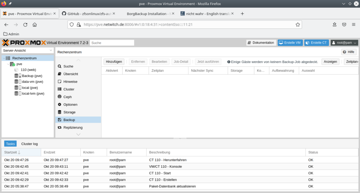
Task: Open the Storage menu entry
Action: [x=78, y=112]
